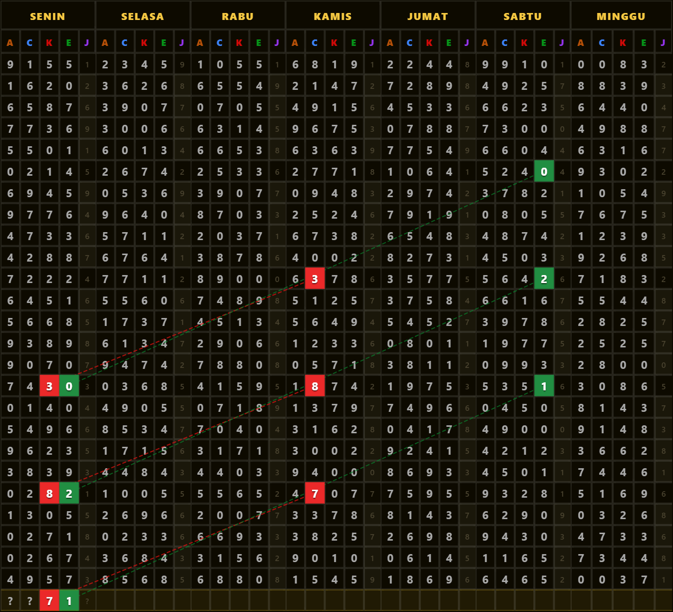Viewport: 673px width, 612px height.
Task: Click small J question mark in prediction row
Action: [87, 601]
